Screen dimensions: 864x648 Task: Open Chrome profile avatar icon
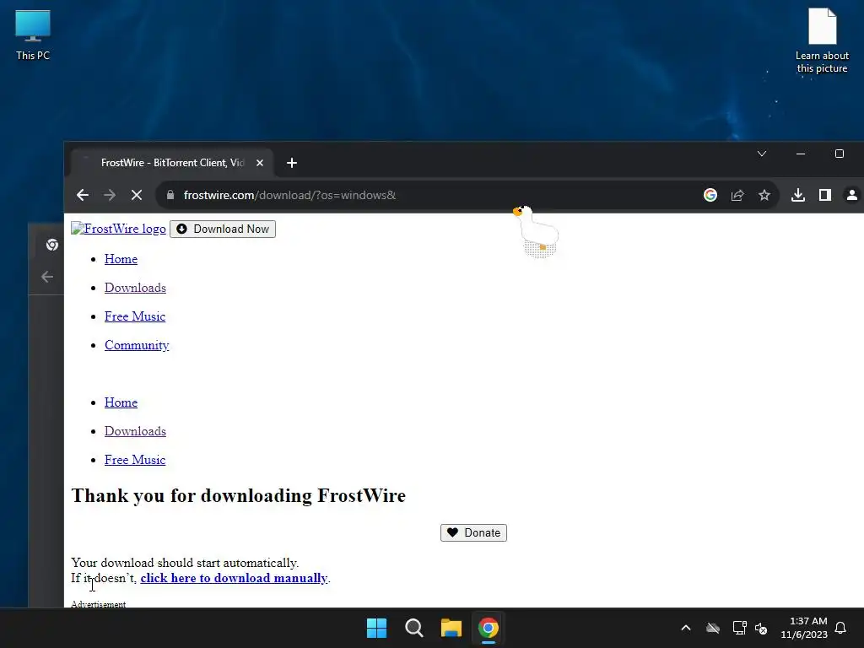[x=852, y=195]
